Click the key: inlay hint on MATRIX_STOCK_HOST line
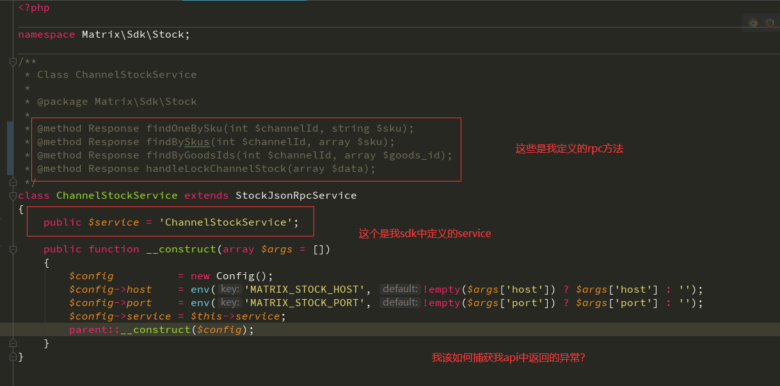Screen dimensions: 780x386 [230, 289]
